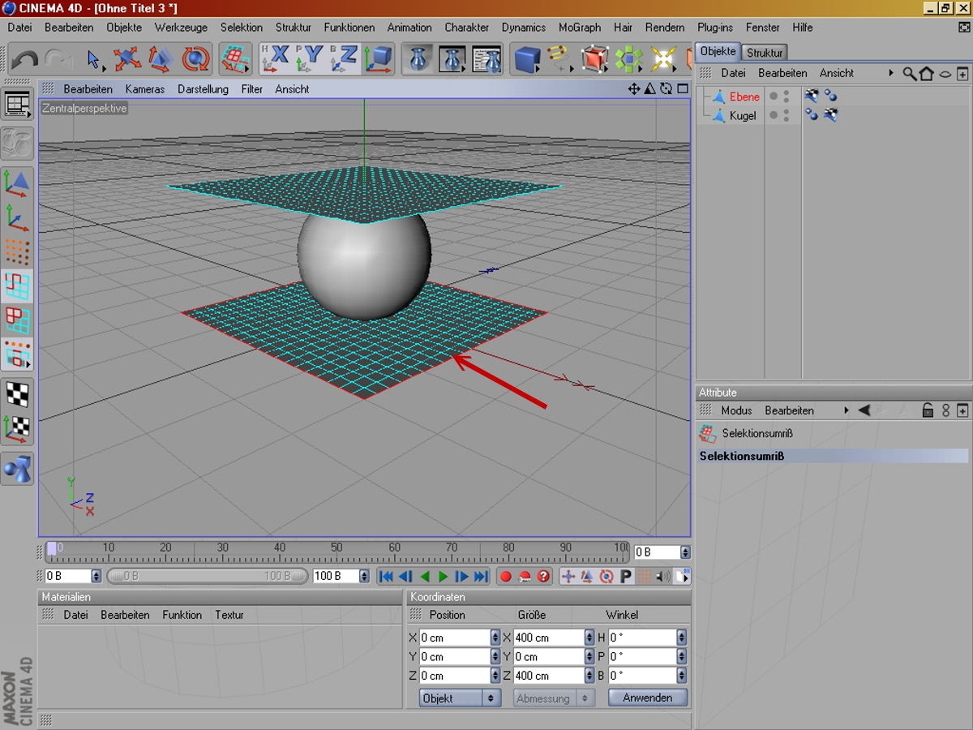Switch to the Struktur tab

tap(765, 53)
